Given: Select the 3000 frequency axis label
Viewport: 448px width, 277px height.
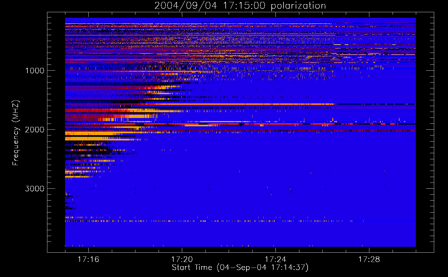Looking at the screenshot, I should click(35, 189).
